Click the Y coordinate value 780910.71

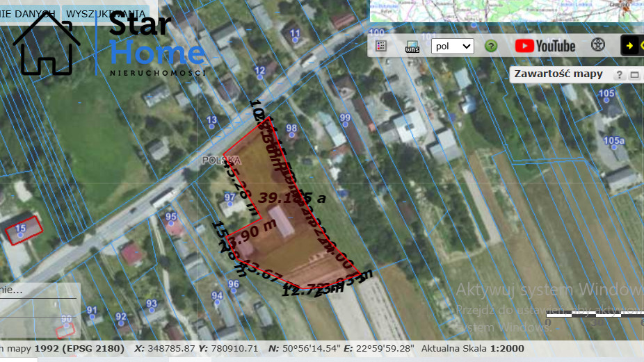coord(234,349)
